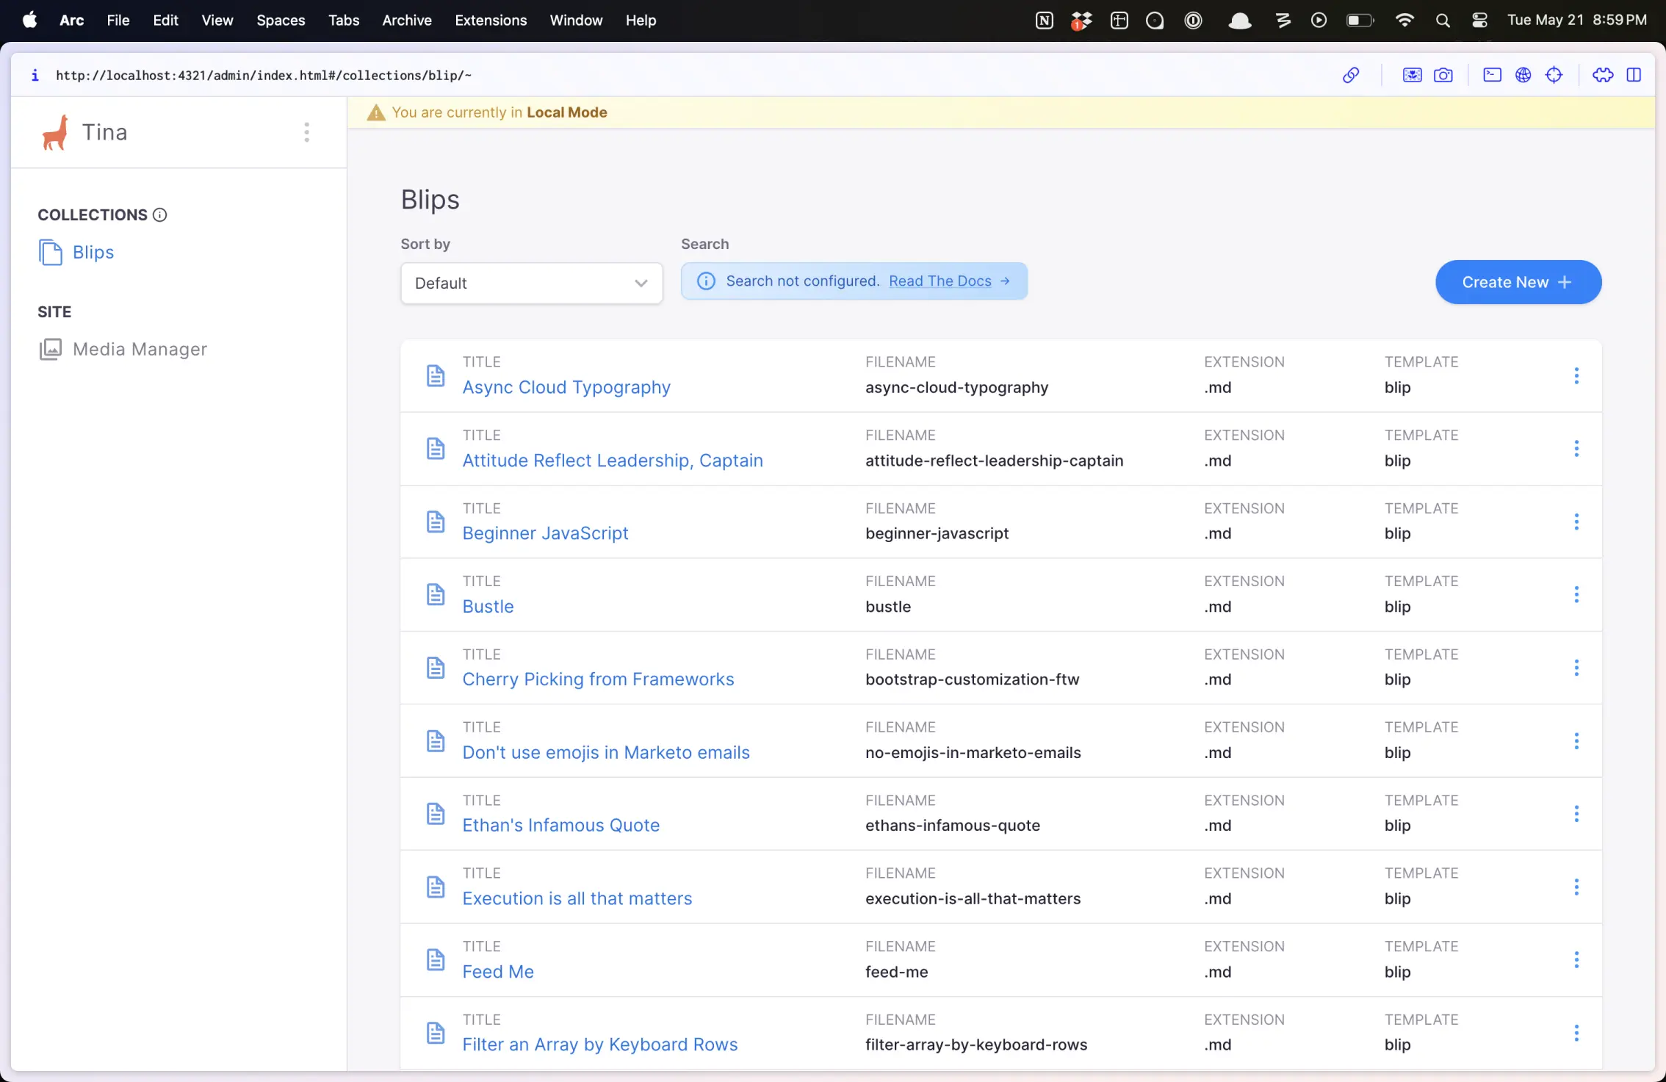Click the localhost URL address field
This screenshot has width=1666, height=1082.
tap(264, 75)
